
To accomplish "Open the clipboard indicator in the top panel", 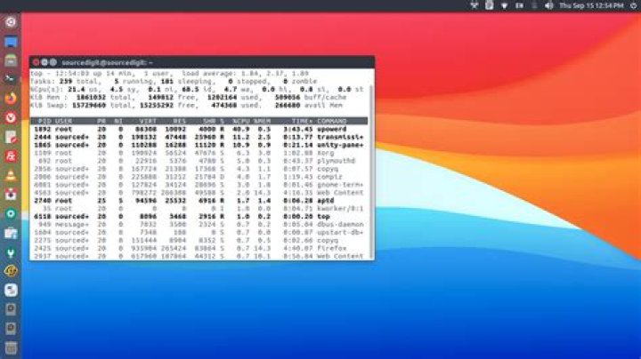I will pyautogui.click(x=490, y=5).
